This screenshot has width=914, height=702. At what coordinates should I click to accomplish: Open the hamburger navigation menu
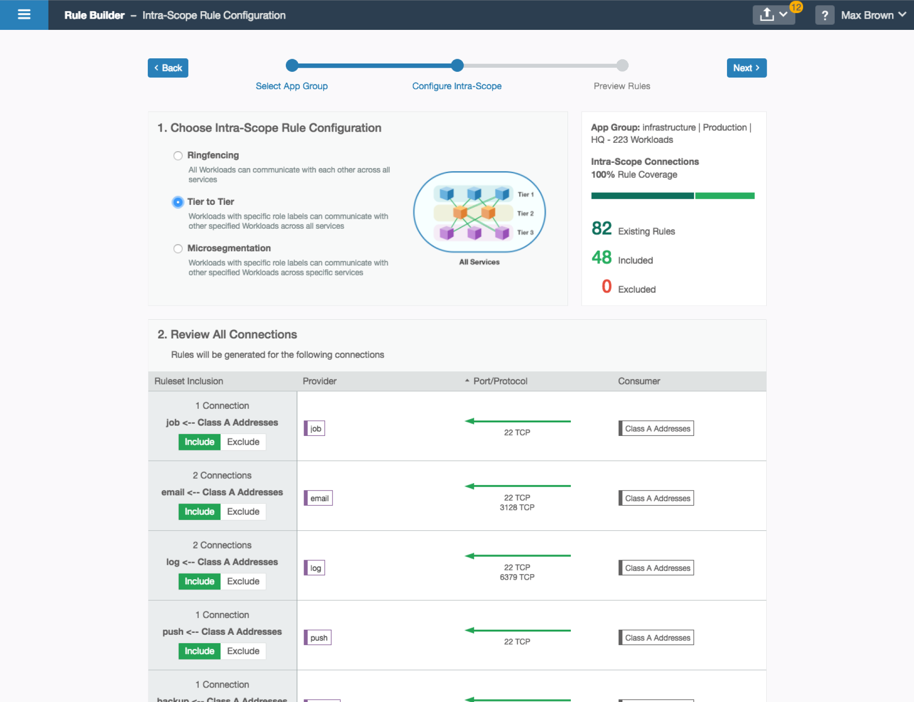coord(24,15)
